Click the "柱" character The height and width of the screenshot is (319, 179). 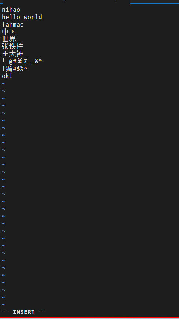[x=20, y=46]
